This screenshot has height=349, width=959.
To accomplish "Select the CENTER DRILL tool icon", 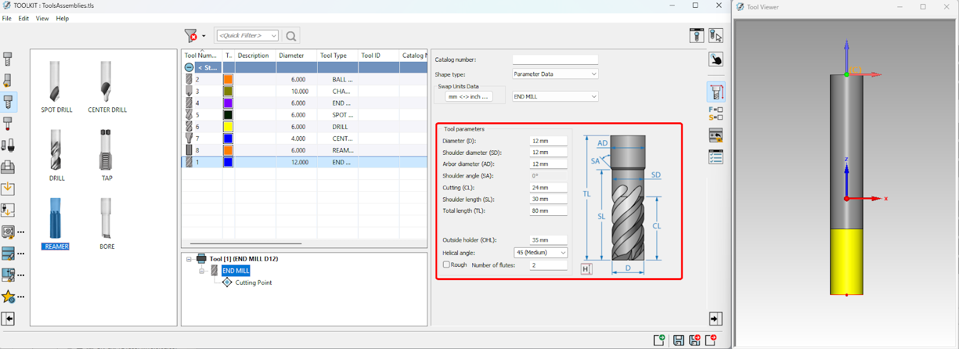I will [105, 82].
